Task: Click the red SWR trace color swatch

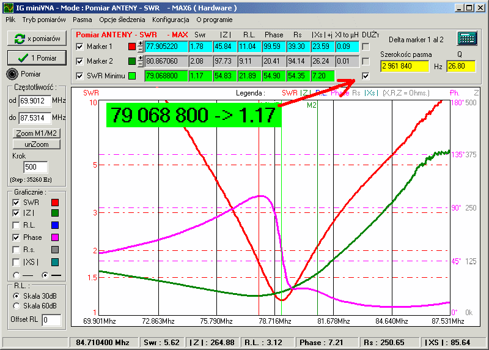Action: tap(54, 203)
